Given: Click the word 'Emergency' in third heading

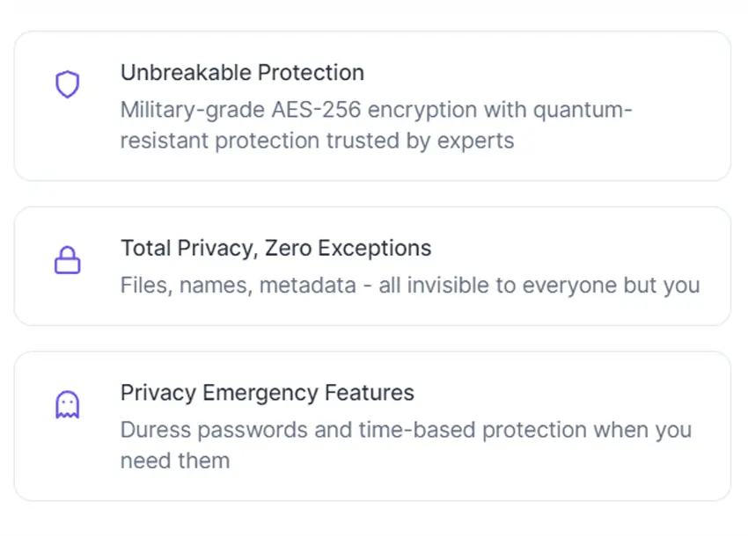Looking at the screenshot, I should [x=260, y=394].
